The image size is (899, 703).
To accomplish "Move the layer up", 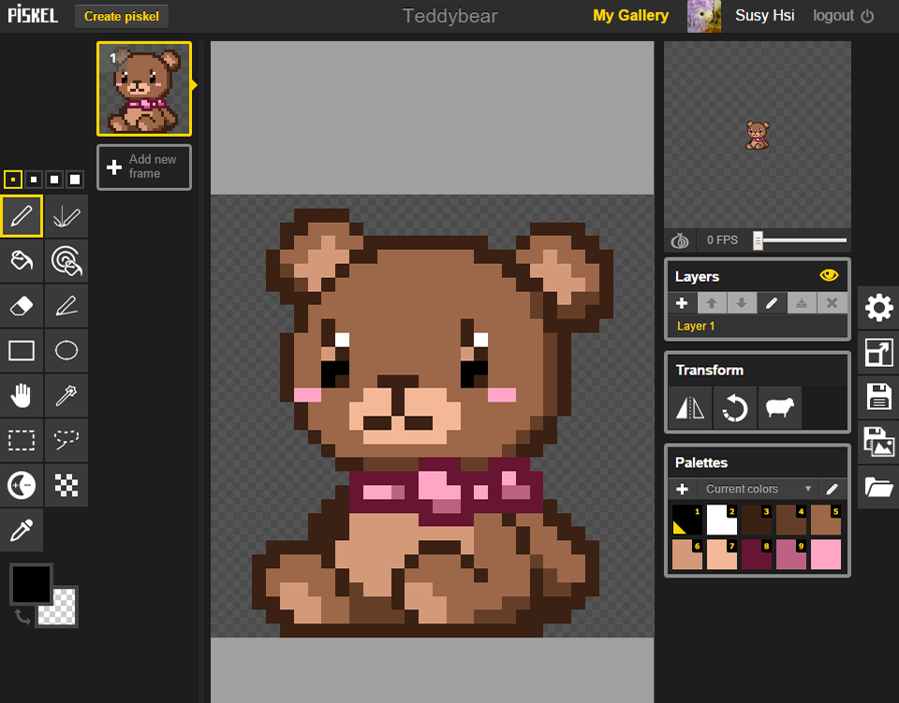I will (x=712, y=303).
